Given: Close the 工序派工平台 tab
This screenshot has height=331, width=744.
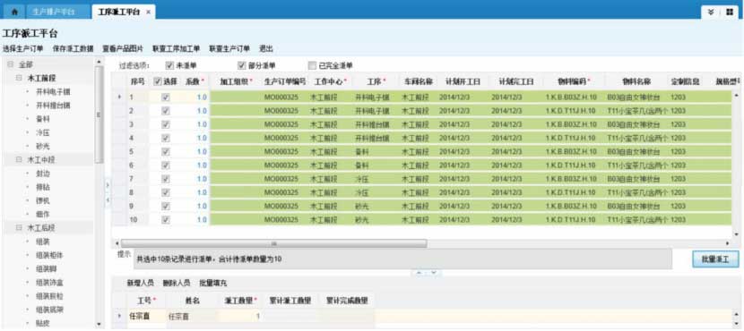Looking at the screenshot, I should coord(148,13).
